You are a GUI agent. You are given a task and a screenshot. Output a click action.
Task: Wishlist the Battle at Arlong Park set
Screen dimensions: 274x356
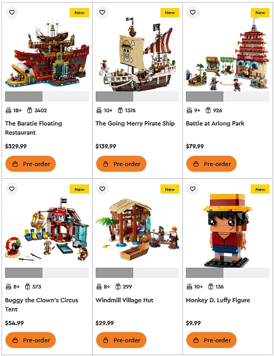coord(193,12)
